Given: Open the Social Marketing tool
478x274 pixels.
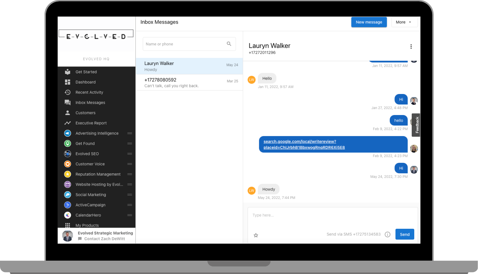Looking at the screenshot, I should pos(91,194).
